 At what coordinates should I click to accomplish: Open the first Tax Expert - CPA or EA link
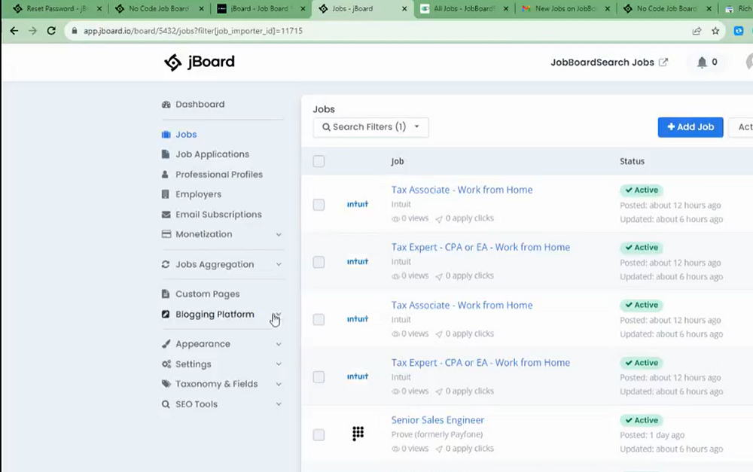[480, 247]
